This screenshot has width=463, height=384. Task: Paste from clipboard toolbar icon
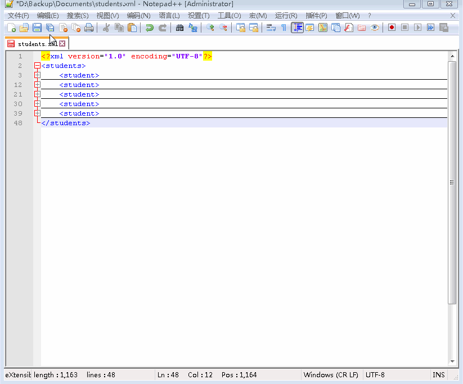pos(132,28)
